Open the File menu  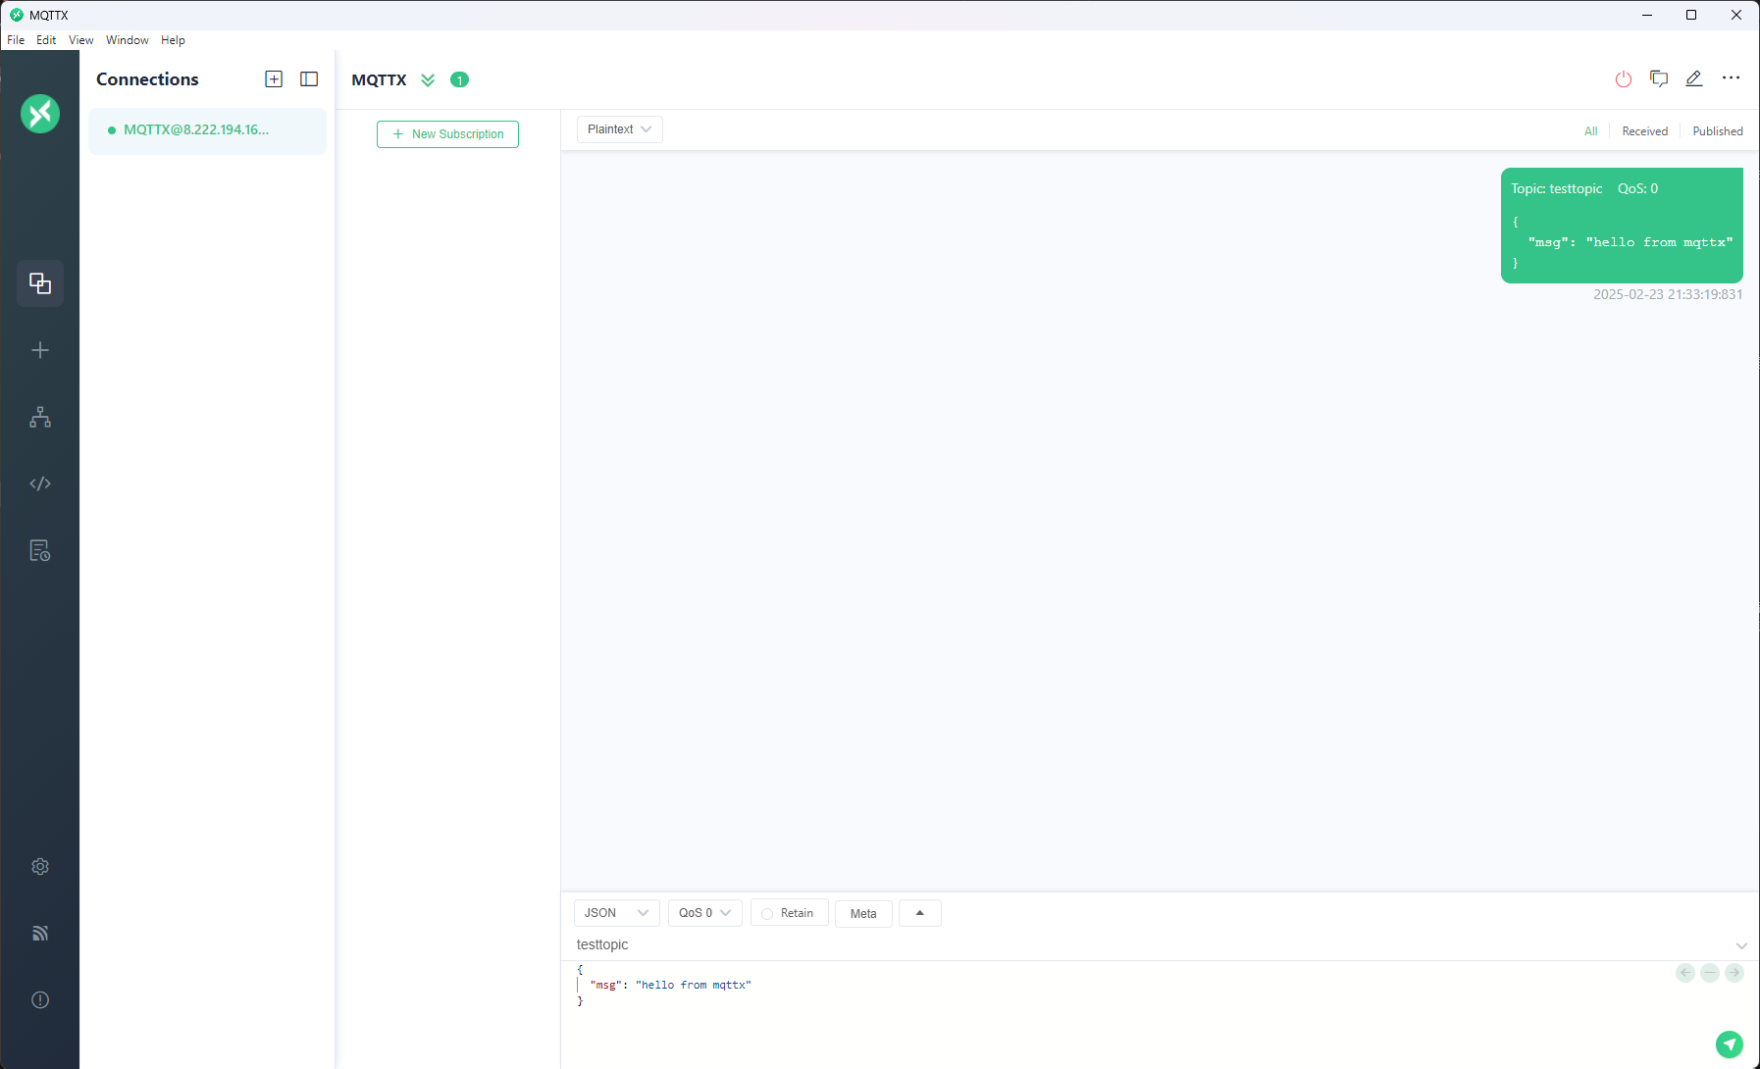pyautogui.click(x=16, y=40)
